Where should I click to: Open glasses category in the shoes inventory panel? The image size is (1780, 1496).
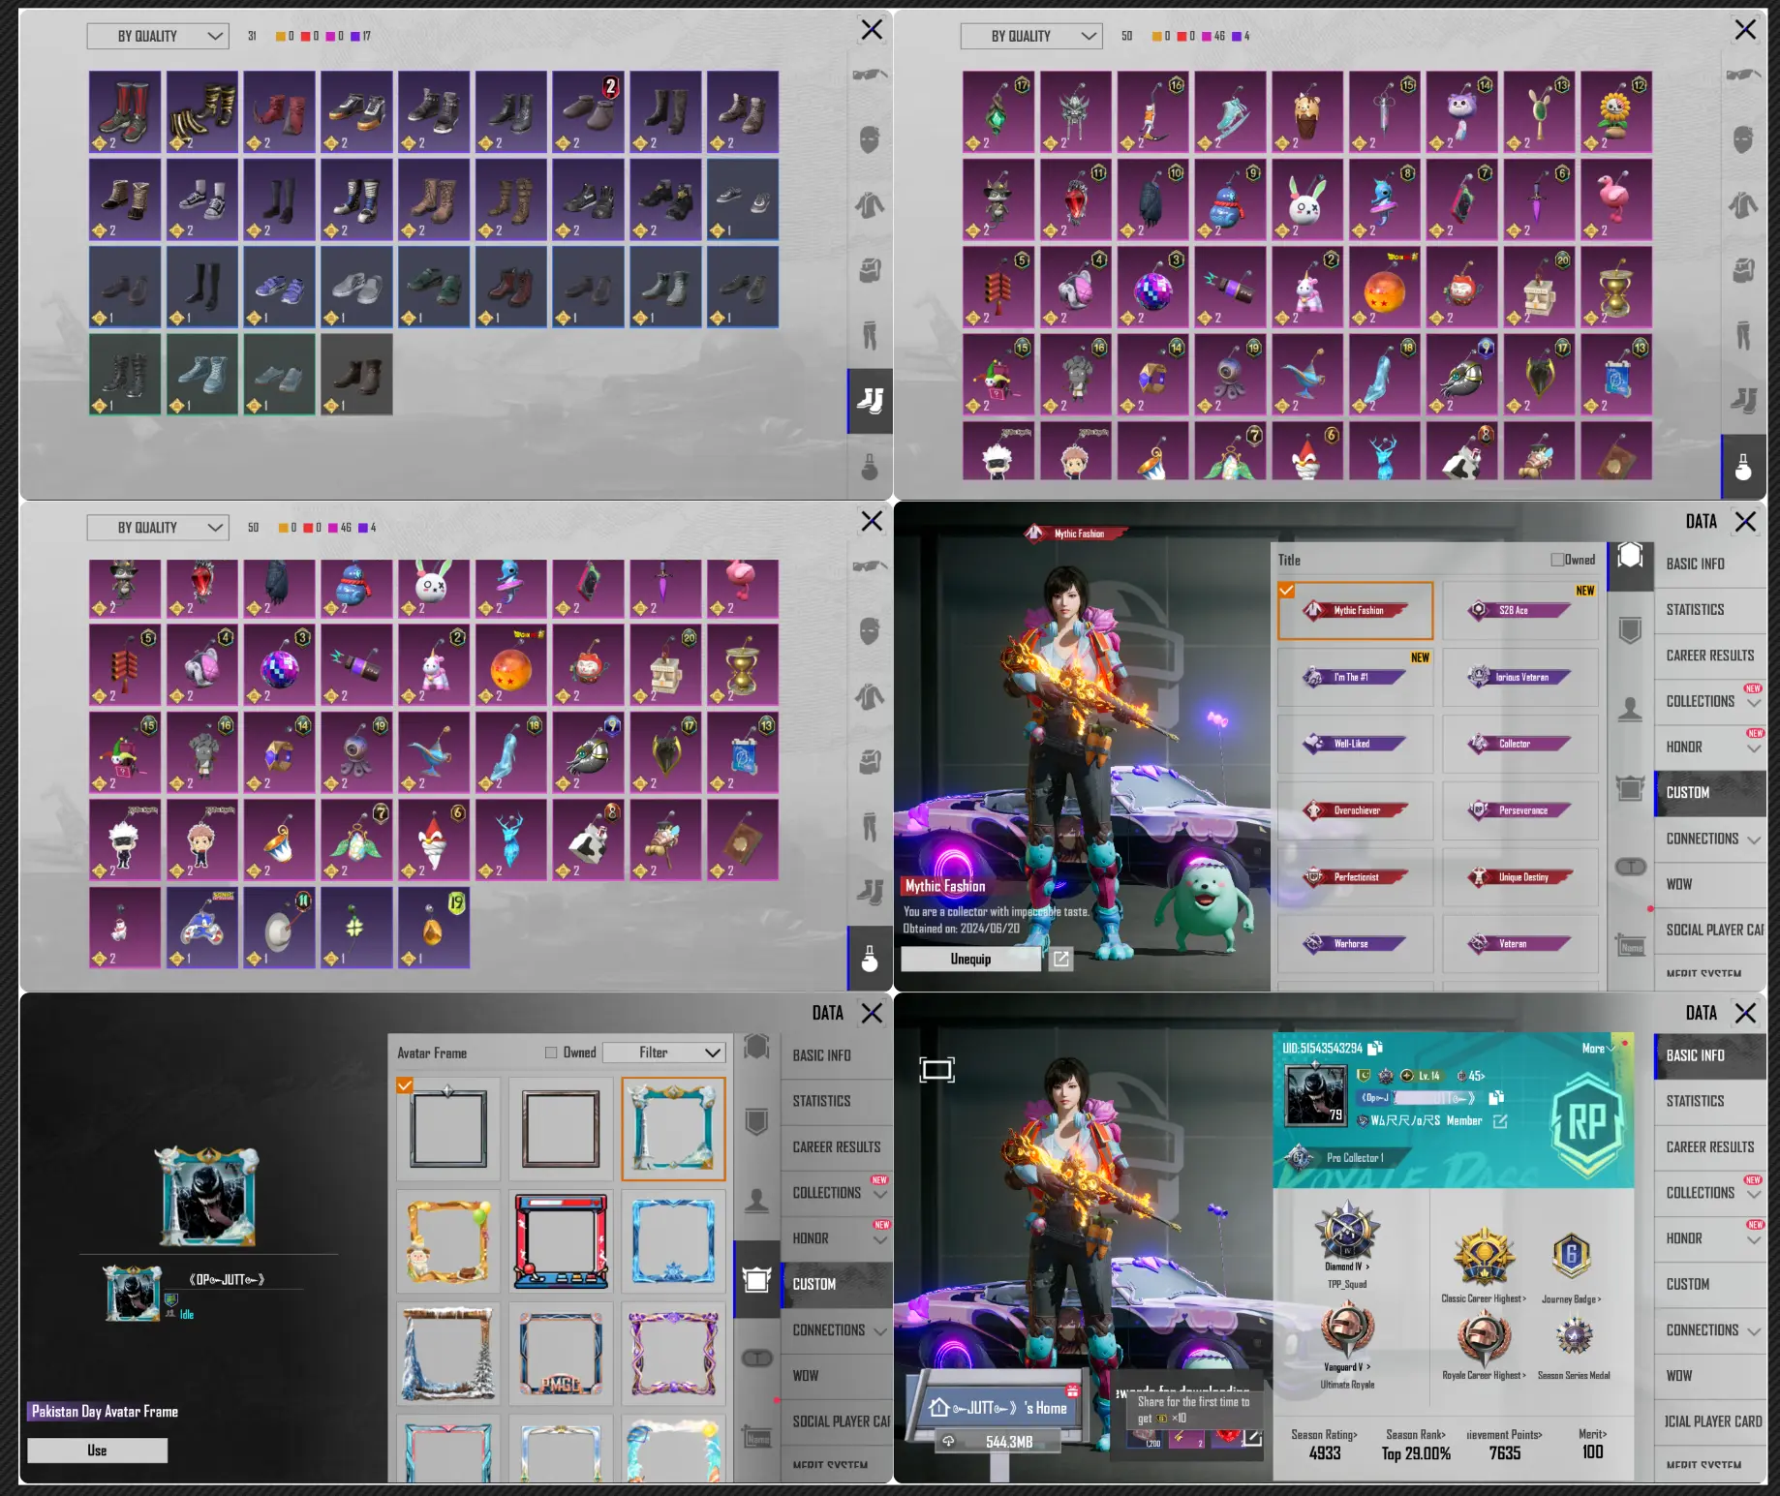(870, 75)
